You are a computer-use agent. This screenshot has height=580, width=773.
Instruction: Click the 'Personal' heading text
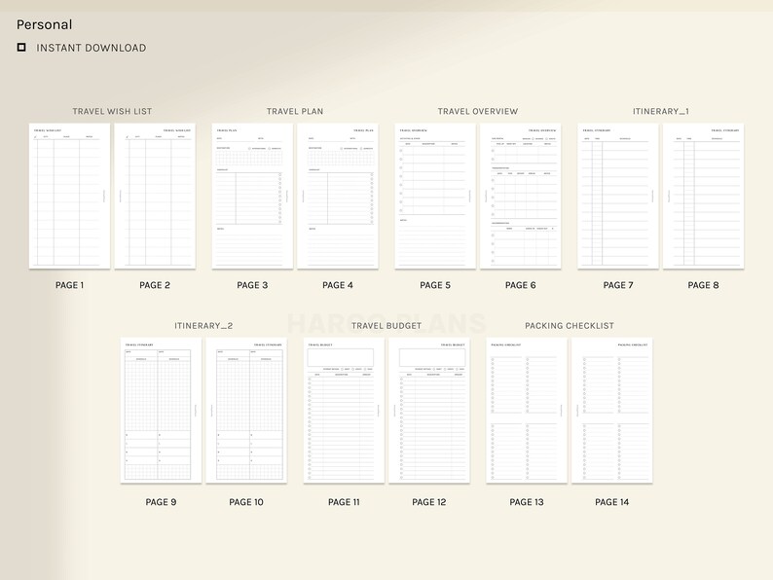(x=45, y=24)
